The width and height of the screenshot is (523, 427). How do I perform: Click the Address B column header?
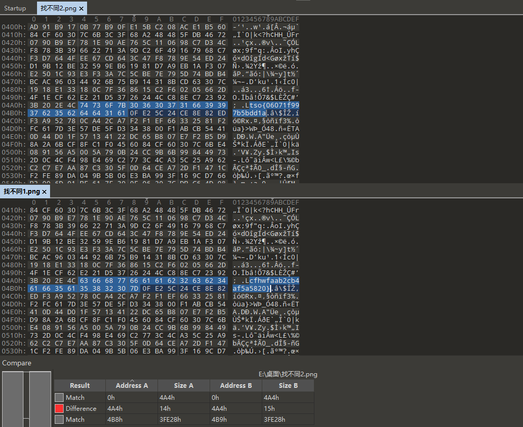tap(236, 385)
